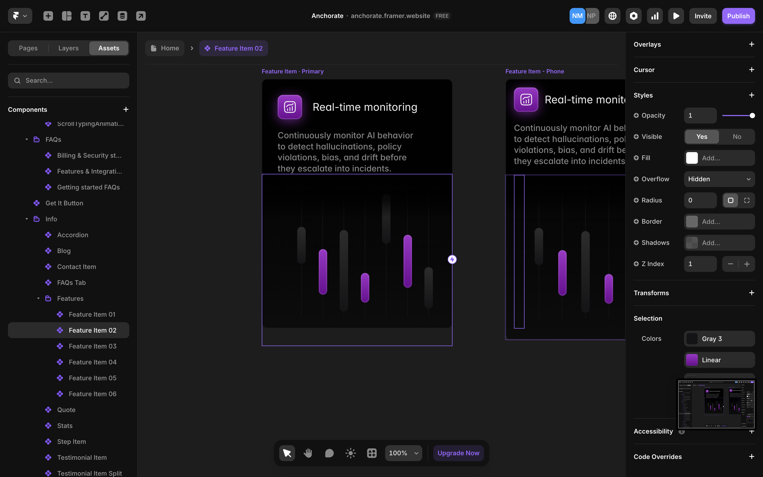Open the Overflow Hidden dropdown
The width and height of the screenshot is (763, 477).
pyautogui.click(x=719, y=179)
